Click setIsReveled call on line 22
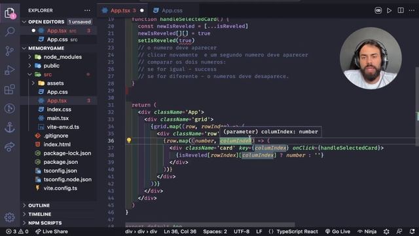This screenshot has height=236, width=419. pos(156,41)
